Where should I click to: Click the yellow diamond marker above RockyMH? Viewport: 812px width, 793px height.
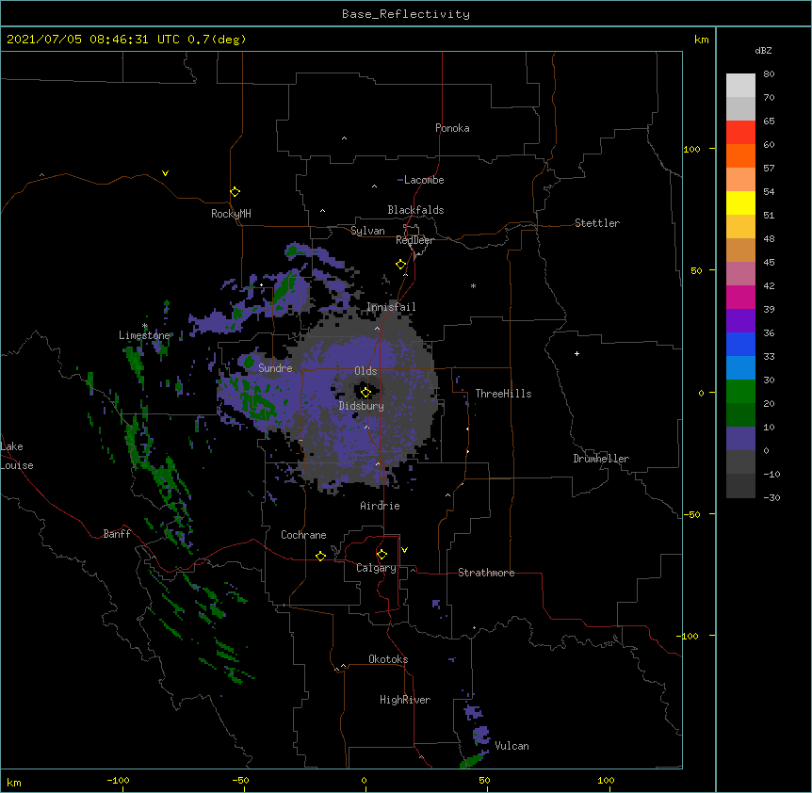coord(235,192)
